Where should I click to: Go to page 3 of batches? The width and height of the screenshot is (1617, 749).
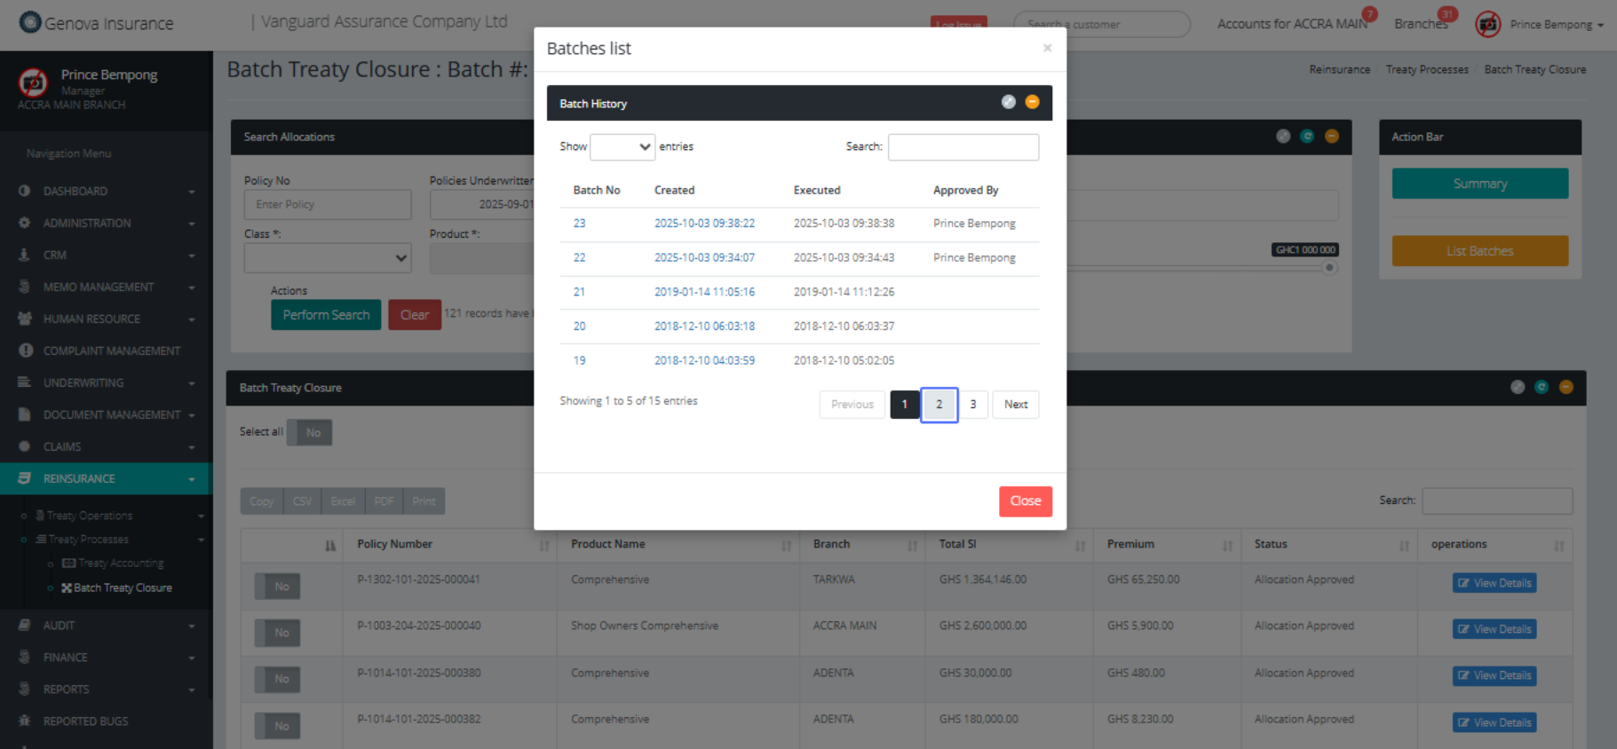point(973,405)
